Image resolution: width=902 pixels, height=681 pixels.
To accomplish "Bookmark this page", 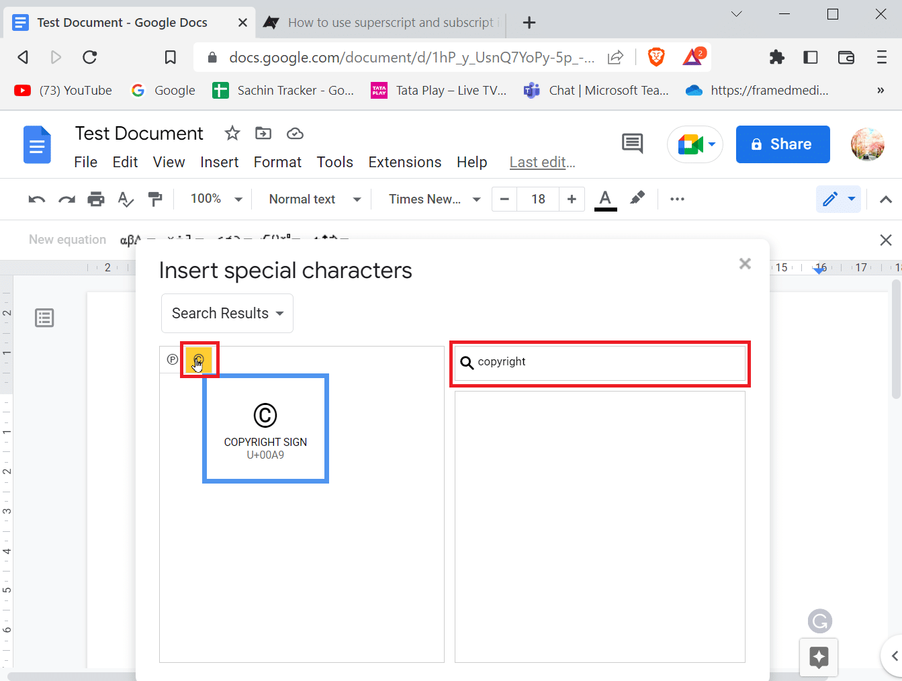I will 171,57.
